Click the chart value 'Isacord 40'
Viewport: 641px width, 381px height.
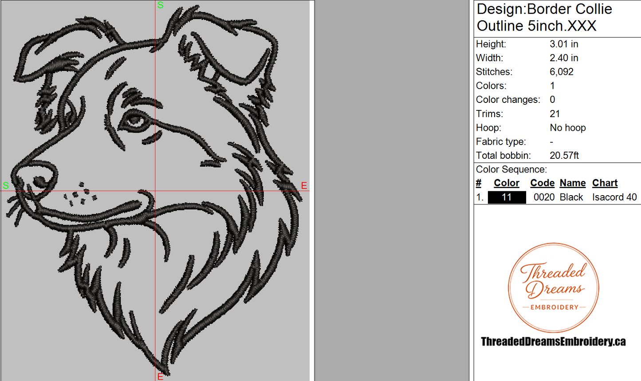pos(614,197)
